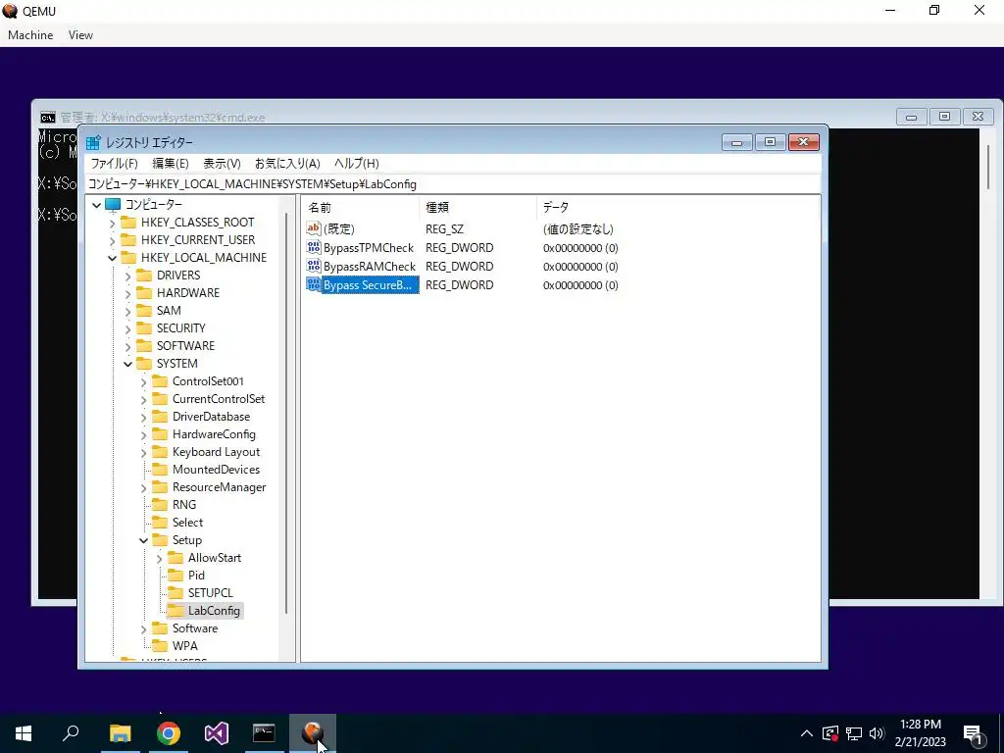Image resolution: width=1004 pixels, height=753 pixels.
Task: Select the SOFTWARE folder icon under HKEY_LOCAL_MACHINE
Action: click(145, 346)
